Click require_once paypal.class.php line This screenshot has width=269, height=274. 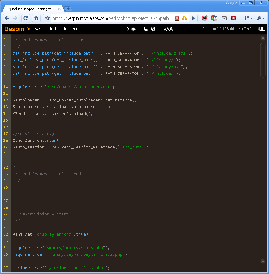pyautogui.click(x=71, y=254)
